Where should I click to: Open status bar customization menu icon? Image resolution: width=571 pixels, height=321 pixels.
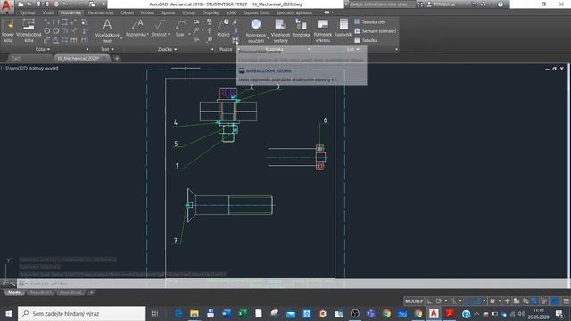point(566,301)
